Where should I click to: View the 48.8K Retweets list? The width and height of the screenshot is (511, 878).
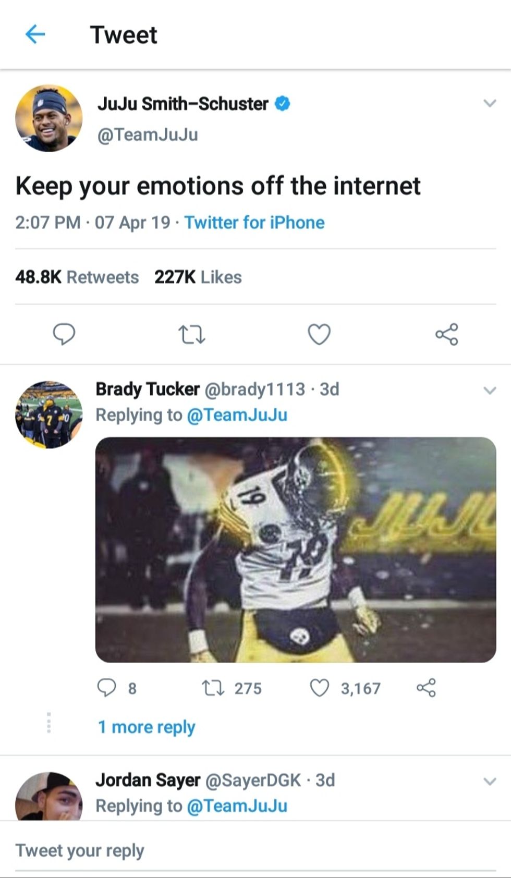click(x=77, y=277)
